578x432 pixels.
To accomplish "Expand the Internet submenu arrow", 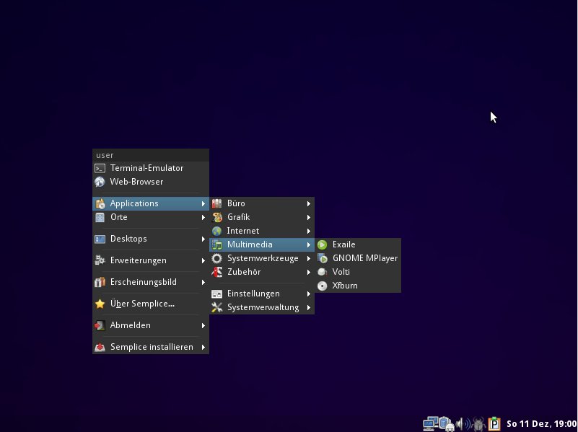I will (x=309, y=232).
